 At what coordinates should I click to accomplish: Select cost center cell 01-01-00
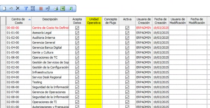click(x=19, y=33)
